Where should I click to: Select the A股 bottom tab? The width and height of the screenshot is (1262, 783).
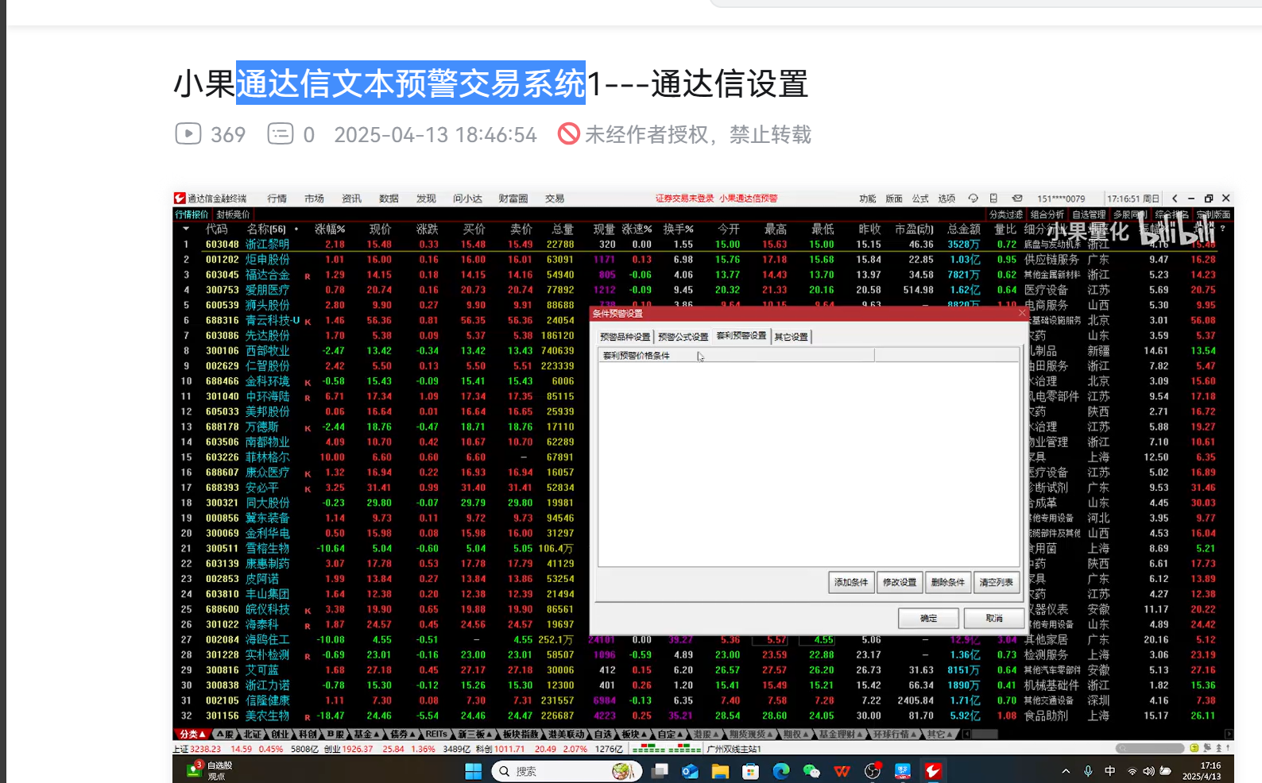[225, 734]
